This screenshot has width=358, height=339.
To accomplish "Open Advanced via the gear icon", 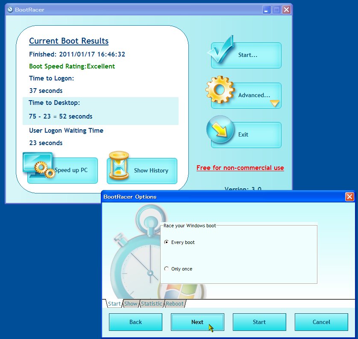I will tap(219, 89).
